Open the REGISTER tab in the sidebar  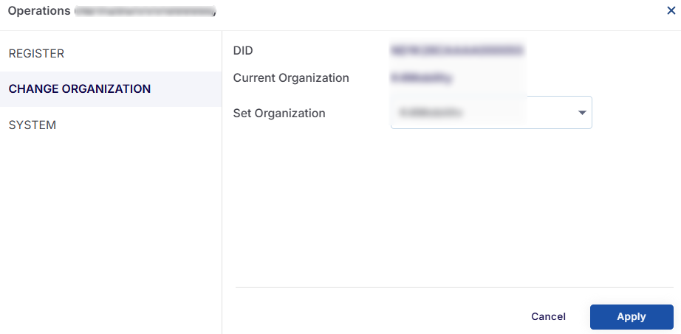36,54
